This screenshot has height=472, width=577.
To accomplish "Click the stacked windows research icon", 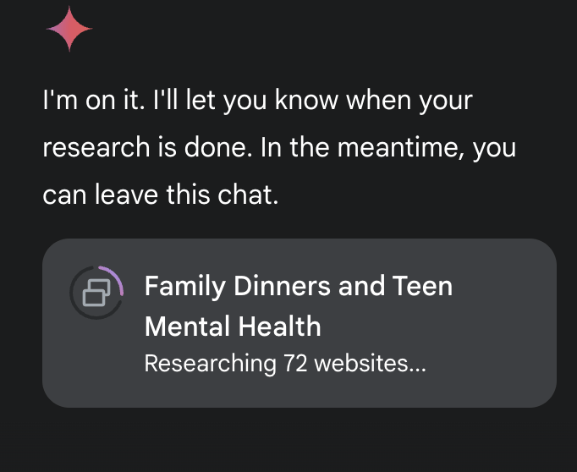I will pos(96,293).
